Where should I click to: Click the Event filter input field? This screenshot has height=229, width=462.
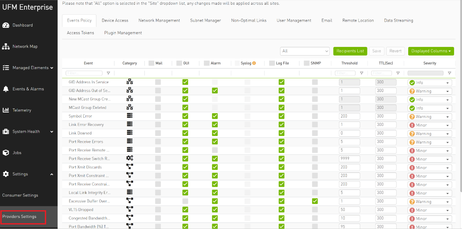pos(84,73)
